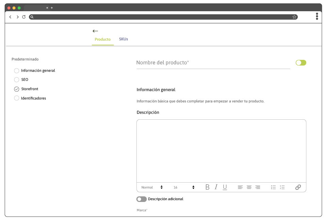The image size is (328, 221).
Task: Underline text in description editor
Action: coord(225,187)
